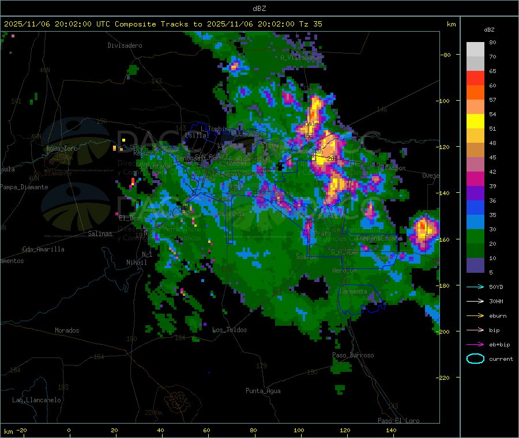
Task: Click the dark orange swatch below 60 dBZ
Action: (475, 93)
